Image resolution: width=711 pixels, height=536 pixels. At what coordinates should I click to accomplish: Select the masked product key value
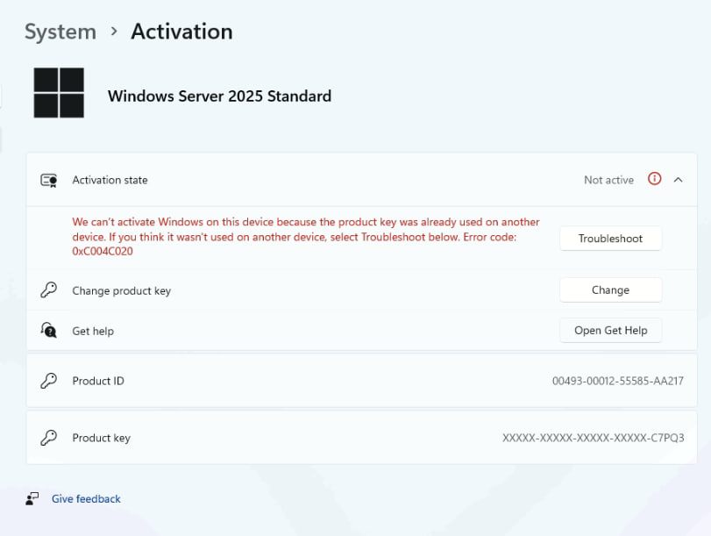pos(594,438)
